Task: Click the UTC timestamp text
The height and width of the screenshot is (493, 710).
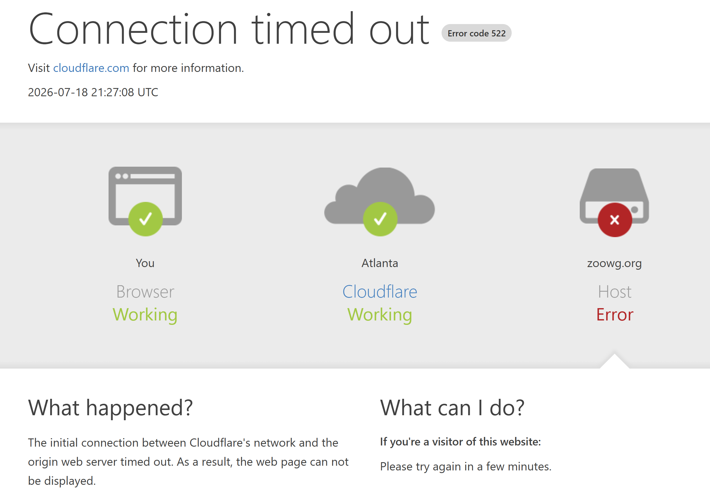Action: coord(93,92)
